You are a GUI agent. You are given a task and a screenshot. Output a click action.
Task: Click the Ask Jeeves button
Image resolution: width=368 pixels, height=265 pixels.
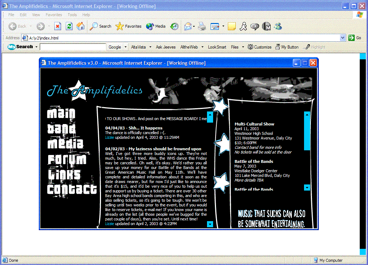166,47
